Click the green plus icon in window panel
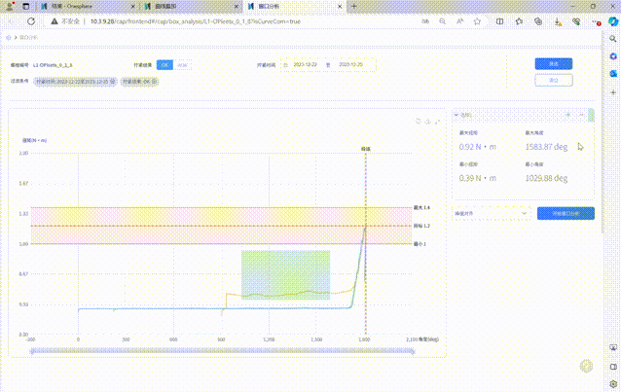The image size is (621, 392). click(x=568, y=115)
